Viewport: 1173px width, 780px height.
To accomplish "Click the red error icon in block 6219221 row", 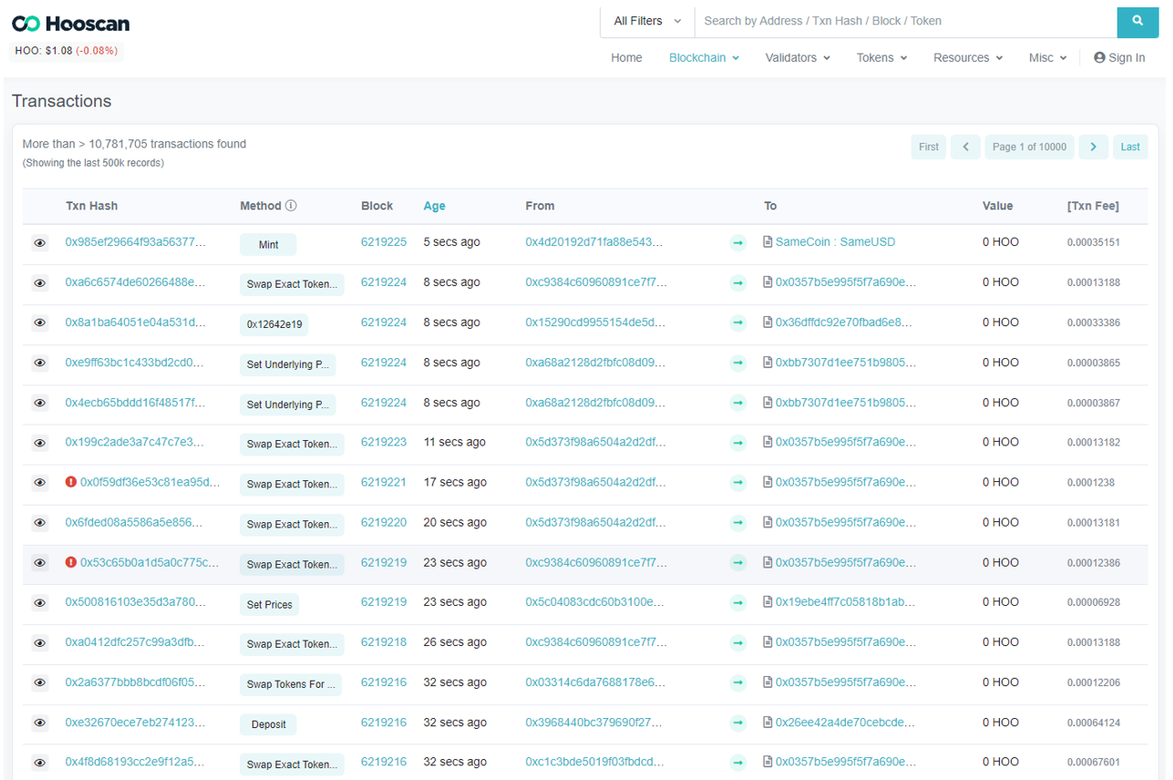I will coord(71,482).
